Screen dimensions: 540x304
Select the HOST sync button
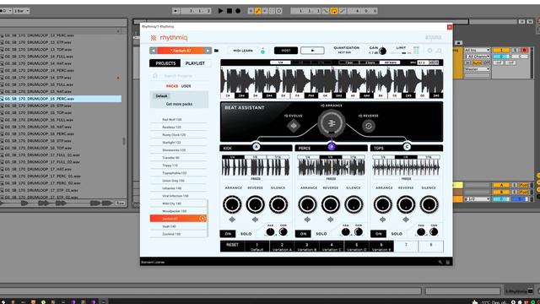(x=286, y=51)
